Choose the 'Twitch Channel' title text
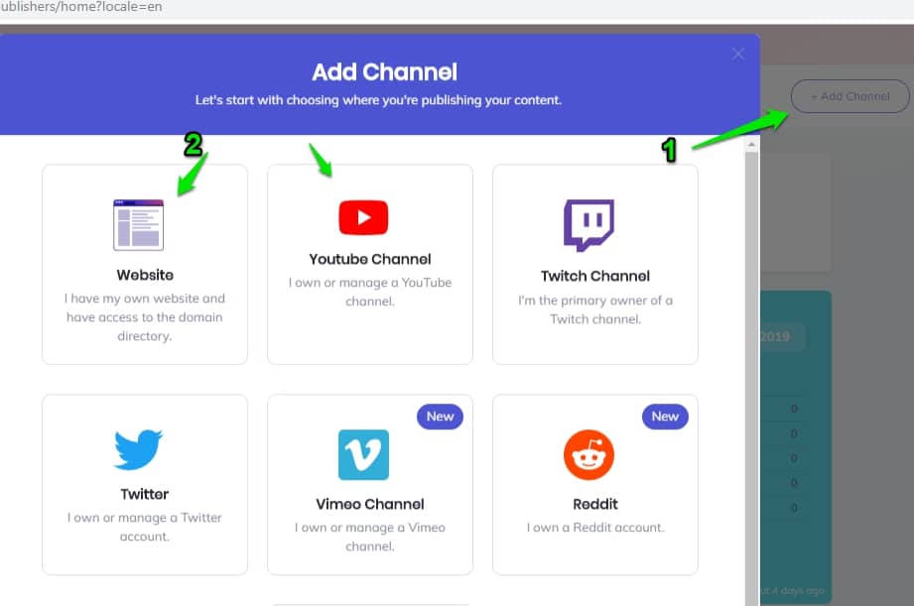Viewport: 914px width, 606px height. 595,276
